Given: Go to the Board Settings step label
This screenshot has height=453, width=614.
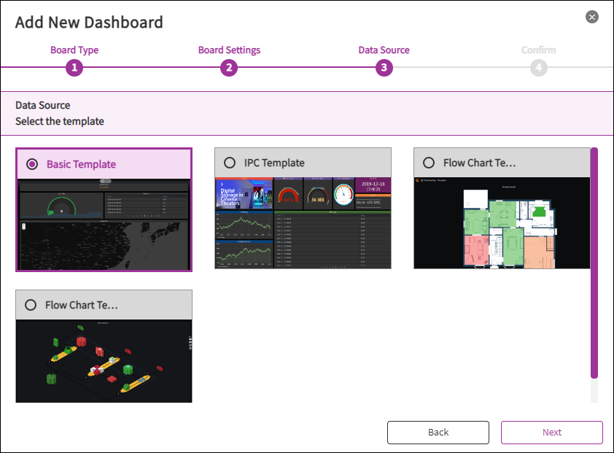Looking at the screenshot, I should (229, 50).
